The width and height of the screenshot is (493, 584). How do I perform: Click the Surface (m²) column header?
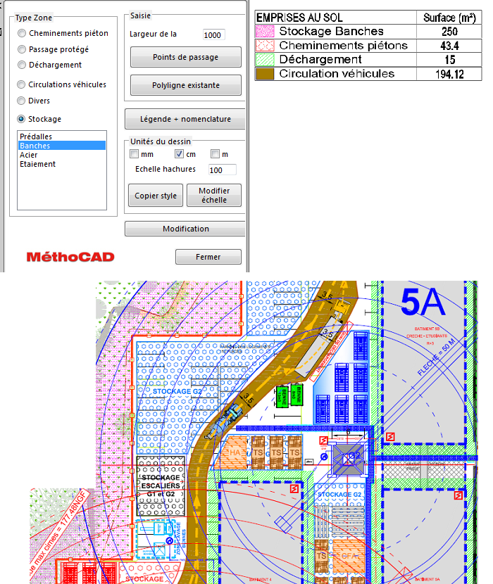tap(449, 18)
